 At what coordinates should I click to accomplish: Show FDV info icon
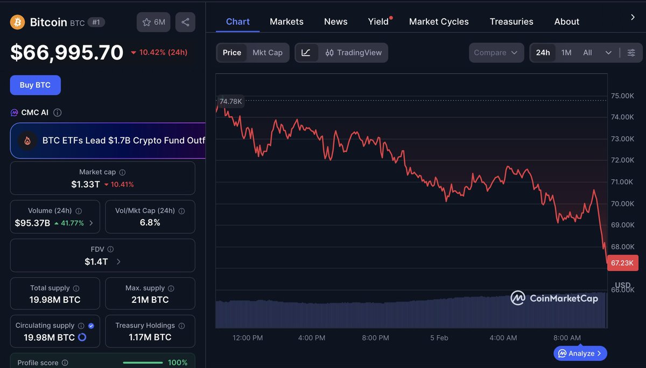(110, 249)
